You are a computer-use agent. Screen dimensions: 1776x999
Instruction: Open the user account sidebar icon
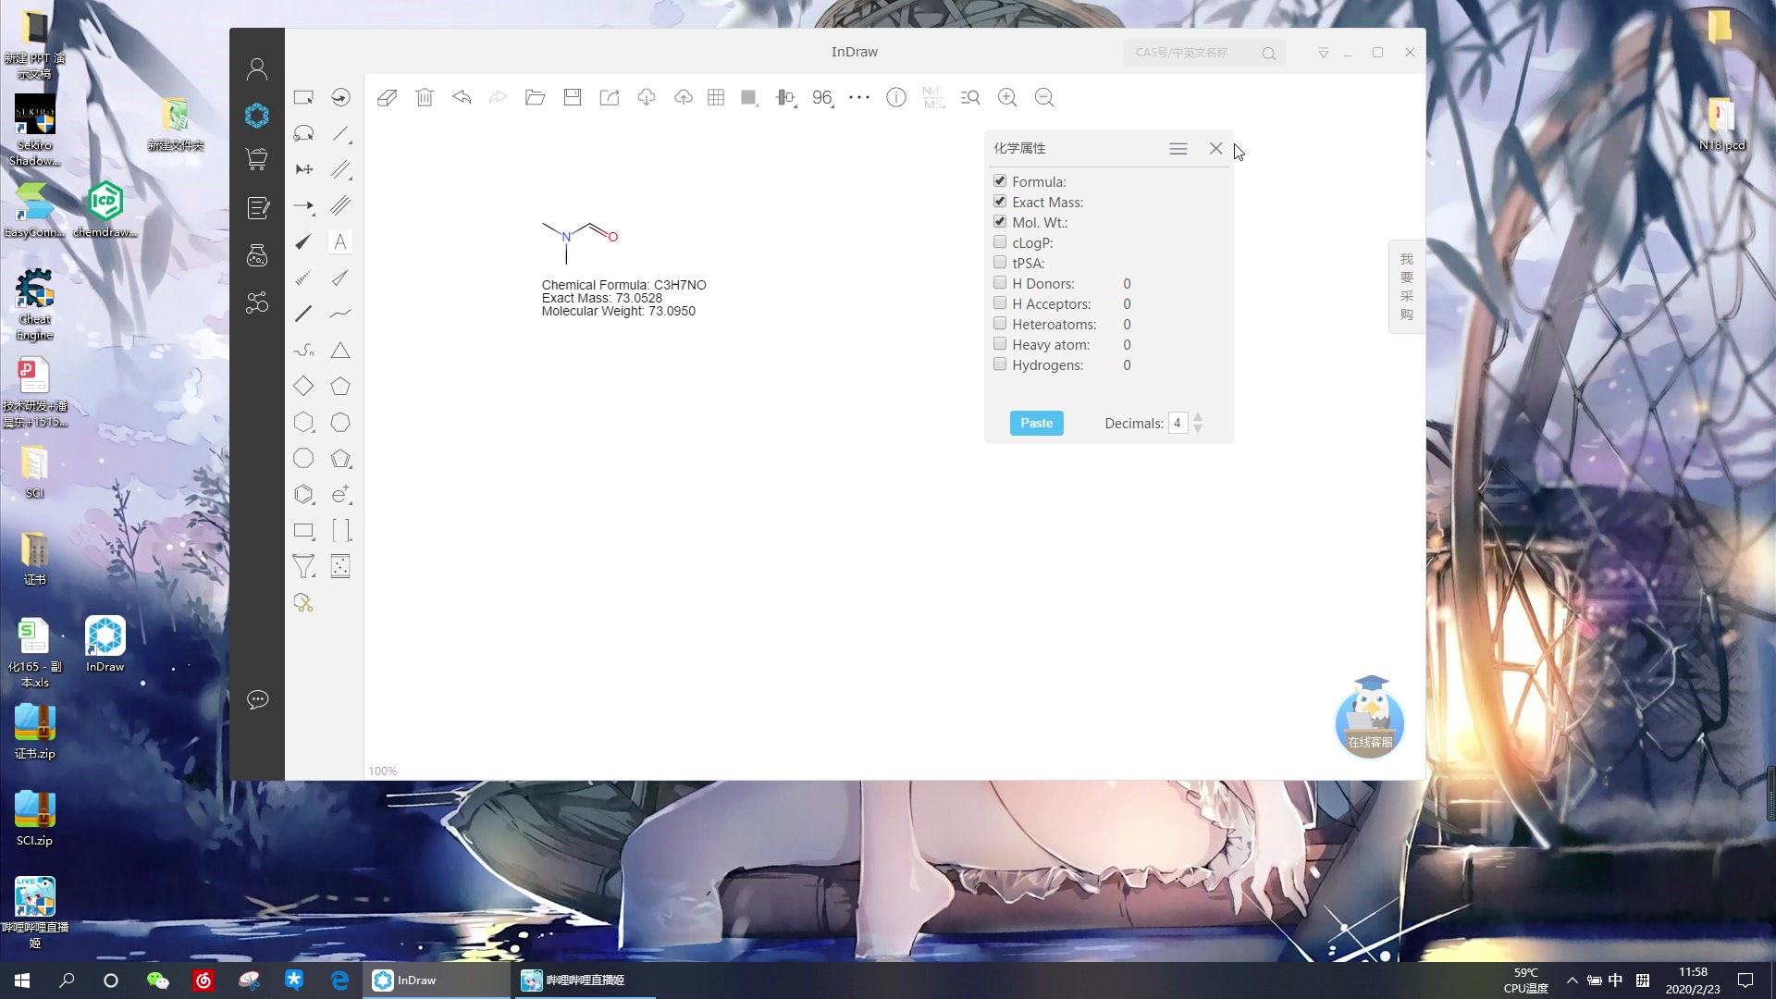click(x=257, y=69)
